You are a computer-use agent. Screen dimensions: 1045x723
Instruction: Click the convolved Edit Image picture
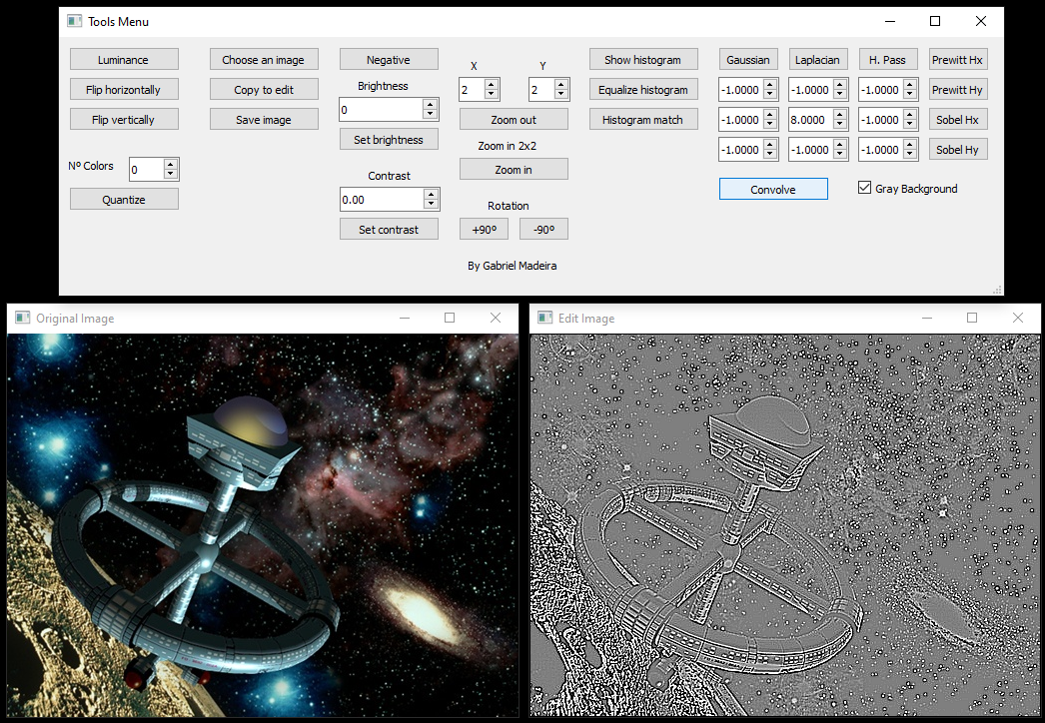pyautogui.click(x=785, y=525)
